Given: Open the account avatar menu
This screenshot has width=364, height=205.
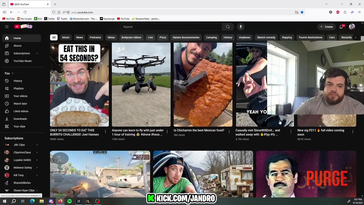Looking at the screenshot, I should point(352,27).
